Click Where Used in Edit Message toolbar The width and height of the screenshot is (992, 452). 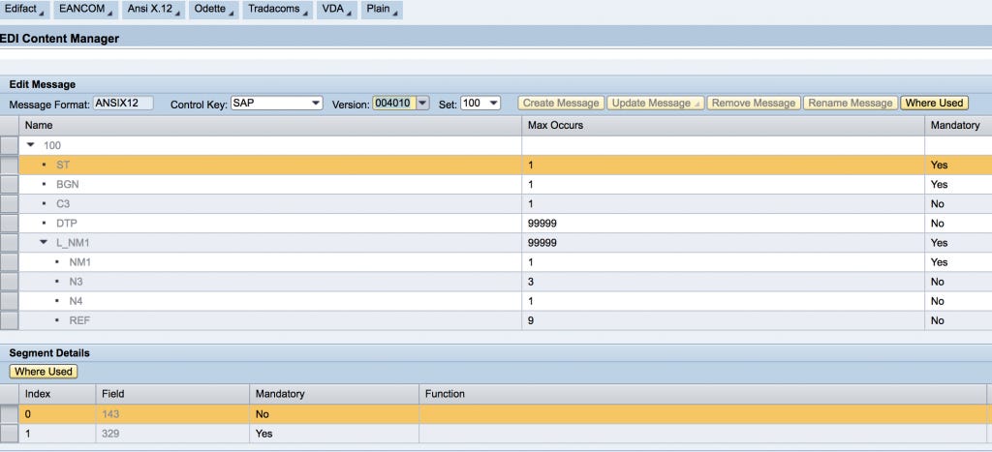click(934, 103)
